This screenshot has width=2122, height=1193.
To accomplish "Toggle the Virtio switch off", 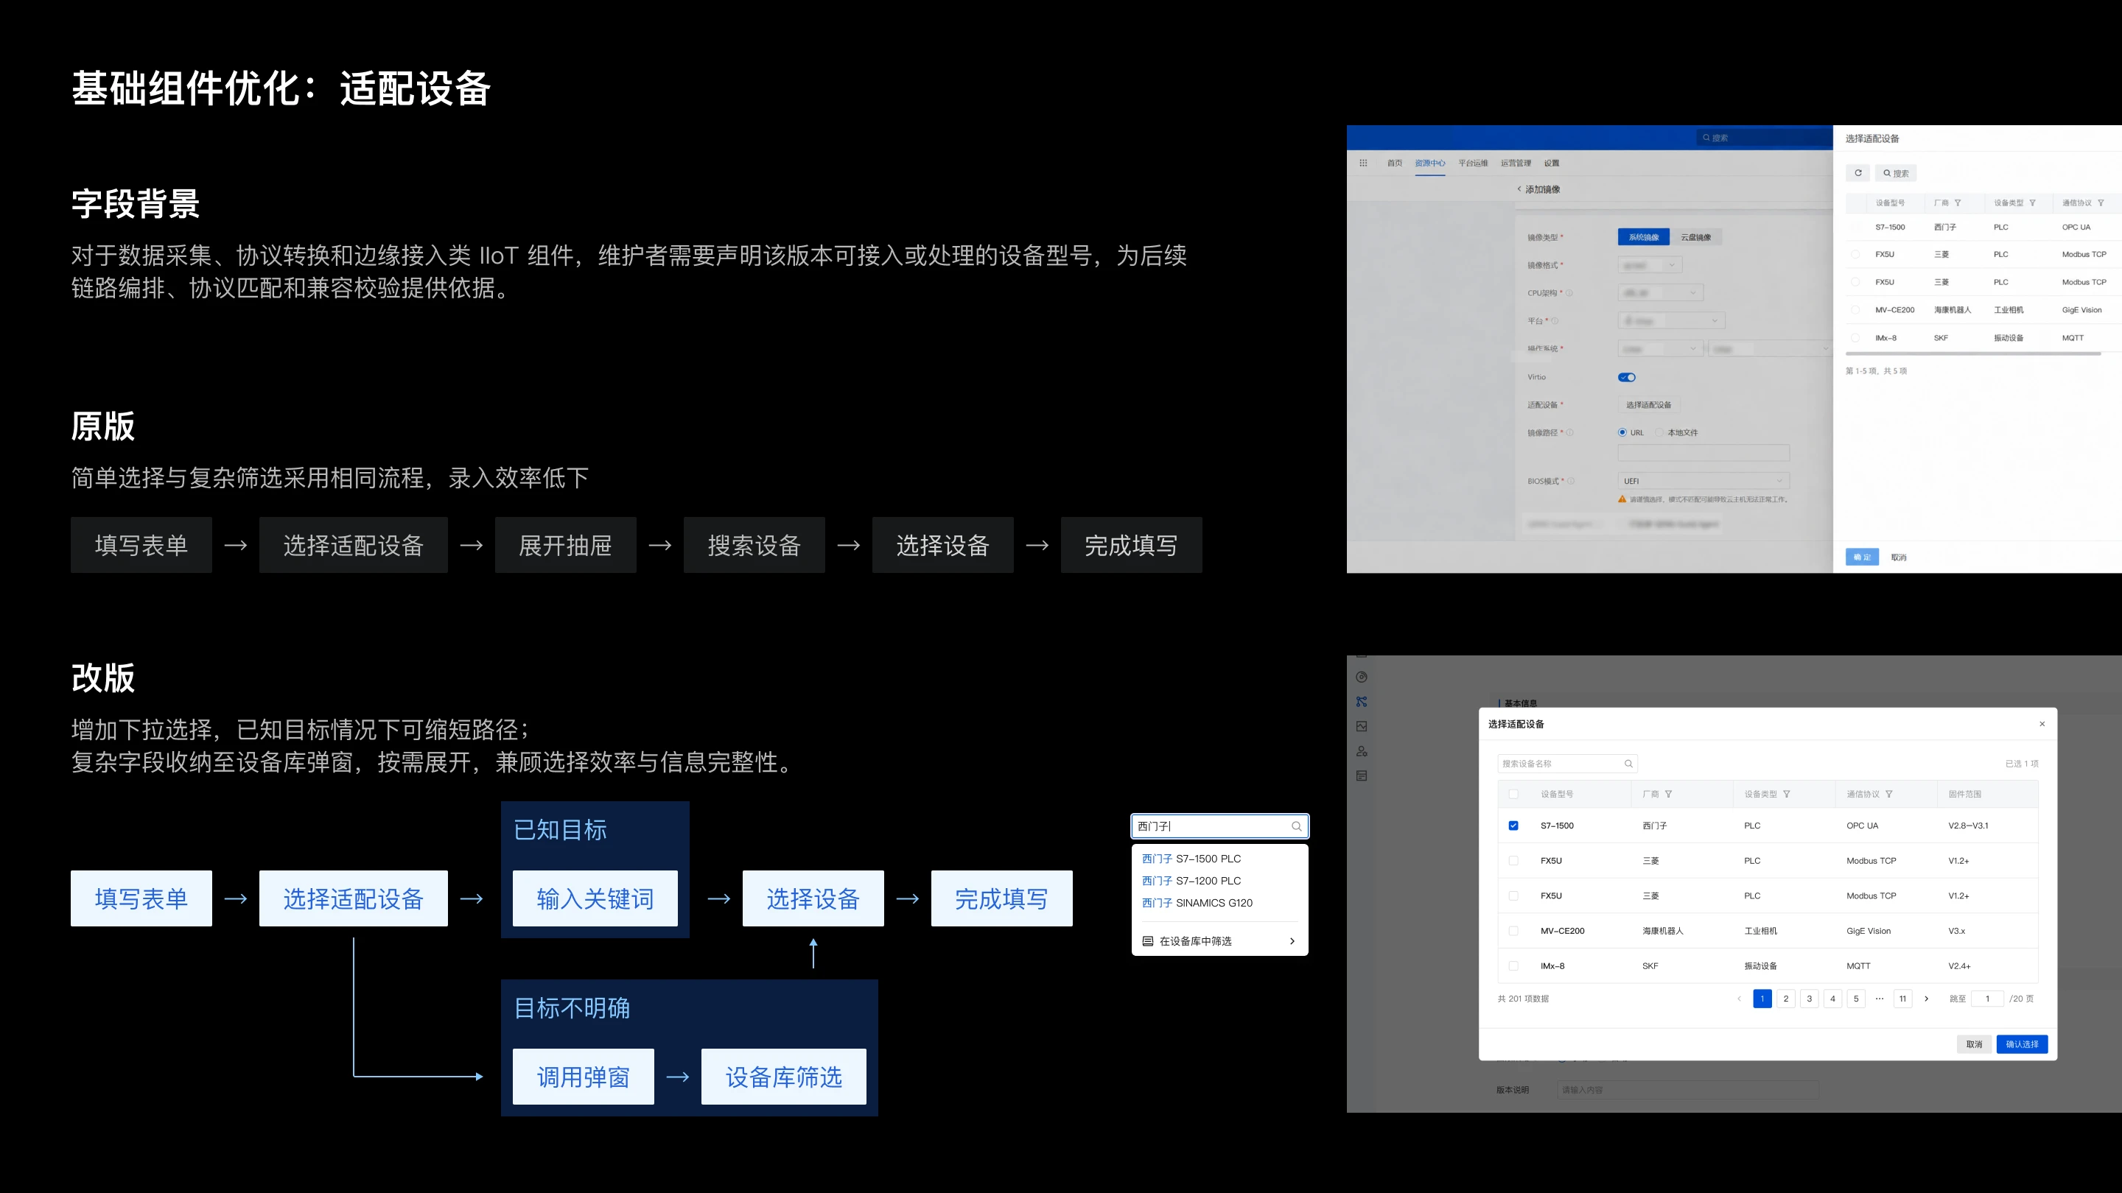I will [1627, 378].
